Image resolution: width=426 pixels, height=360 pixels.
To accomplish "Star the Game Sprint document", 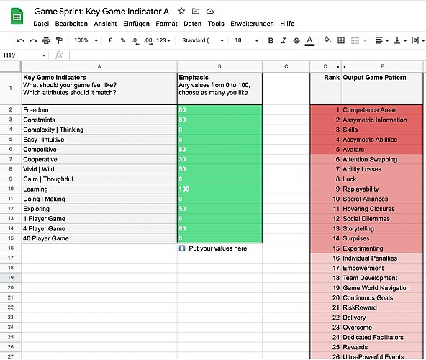I will coord(181,11).
